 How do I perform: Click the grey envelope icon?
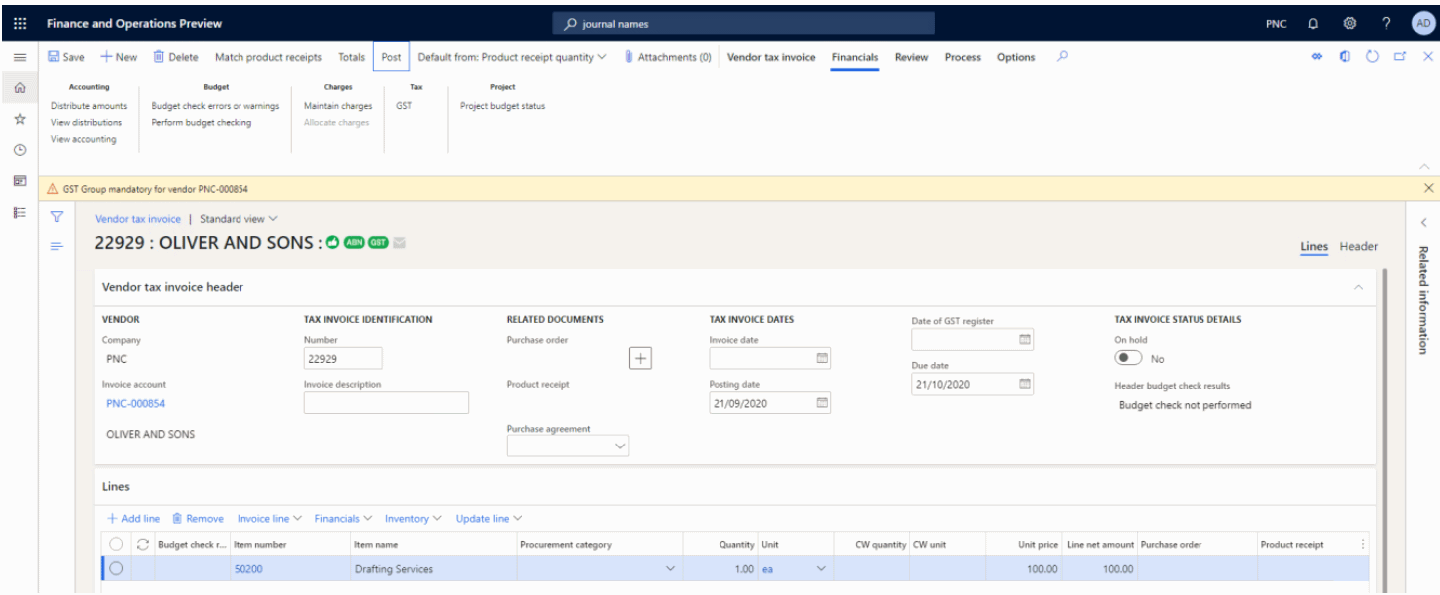400,243
